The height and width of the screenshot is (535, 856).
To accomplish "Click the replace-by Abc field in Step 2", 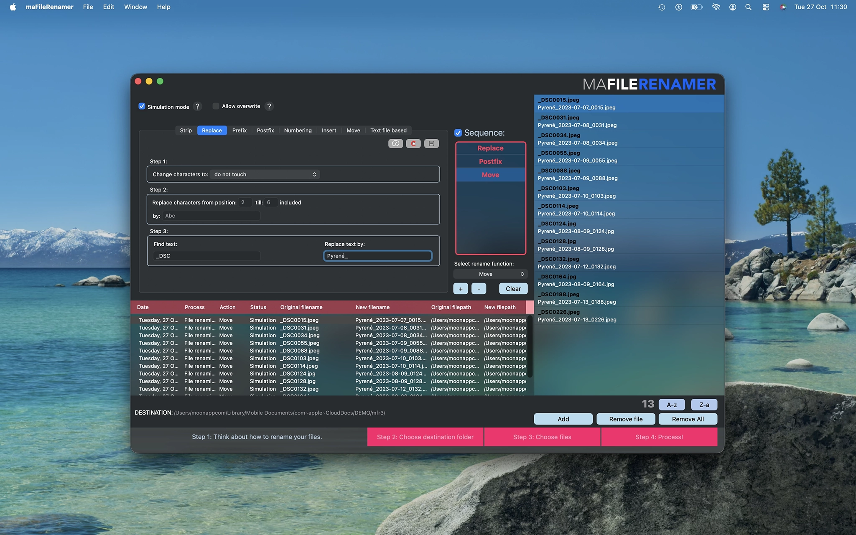I will 211,216.
